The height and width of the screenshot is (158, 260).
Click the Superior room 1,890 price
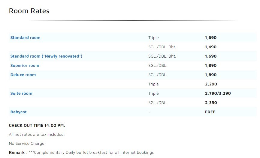[x=210, y=66]
